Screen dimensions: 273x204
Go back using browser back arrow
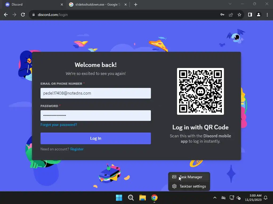pyautogui.click(x=6, y=15)
